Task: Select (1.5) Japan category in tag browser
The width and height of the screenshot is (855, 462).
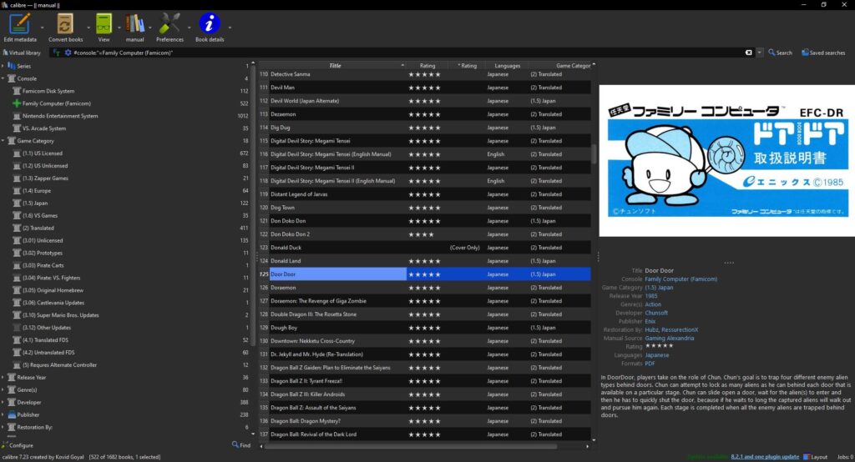Action: tap(35, 203)
